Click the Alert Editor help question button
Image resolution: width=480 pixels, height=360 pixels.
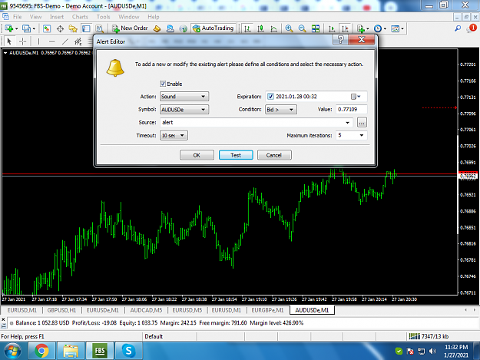click(341, 39)
